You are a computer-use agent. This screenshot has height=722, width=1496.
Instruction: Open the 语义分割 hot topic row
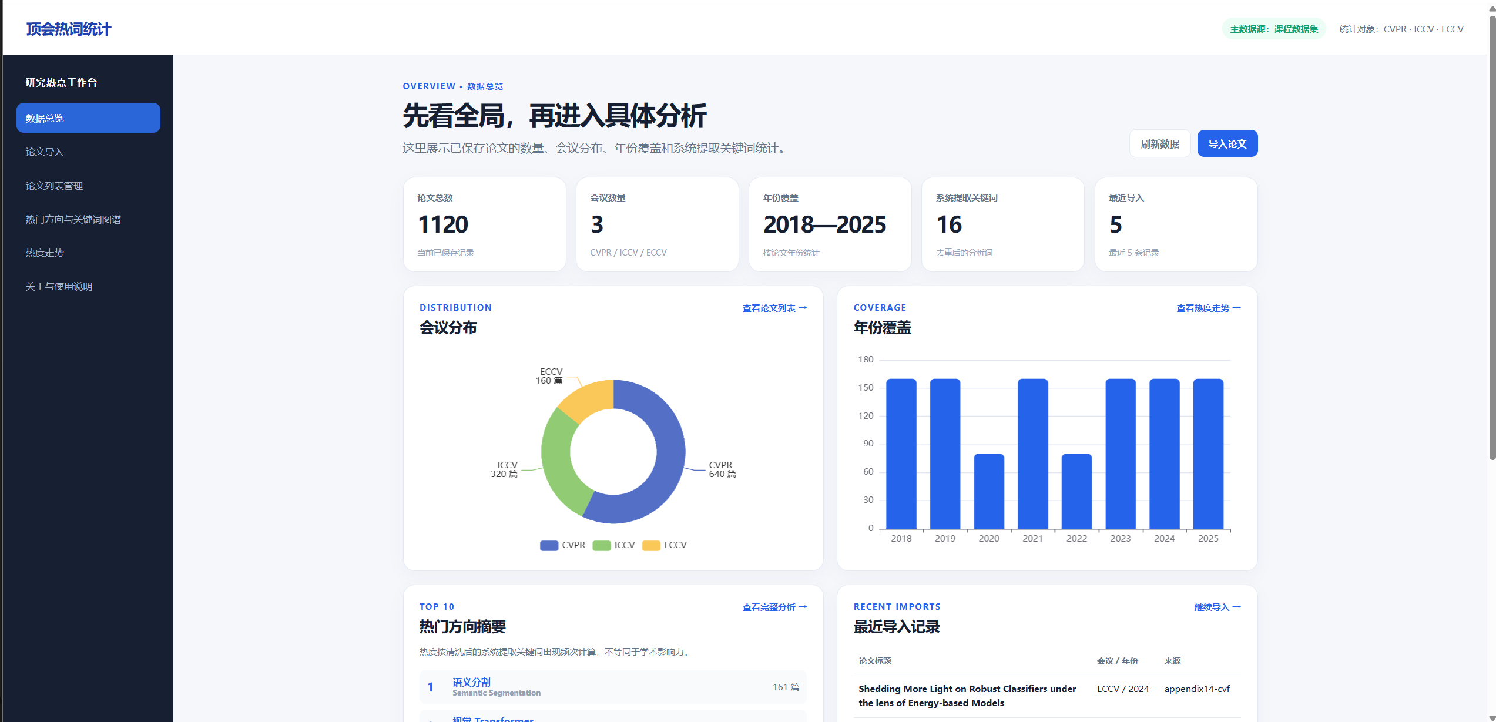coord(613,687)
